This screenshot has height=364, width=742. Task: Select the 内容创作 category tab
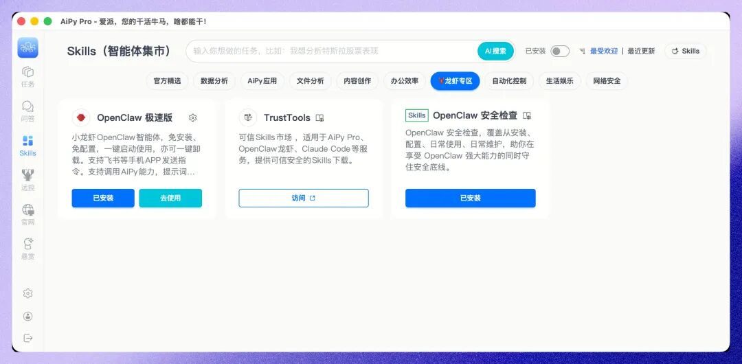pos(357,81)
